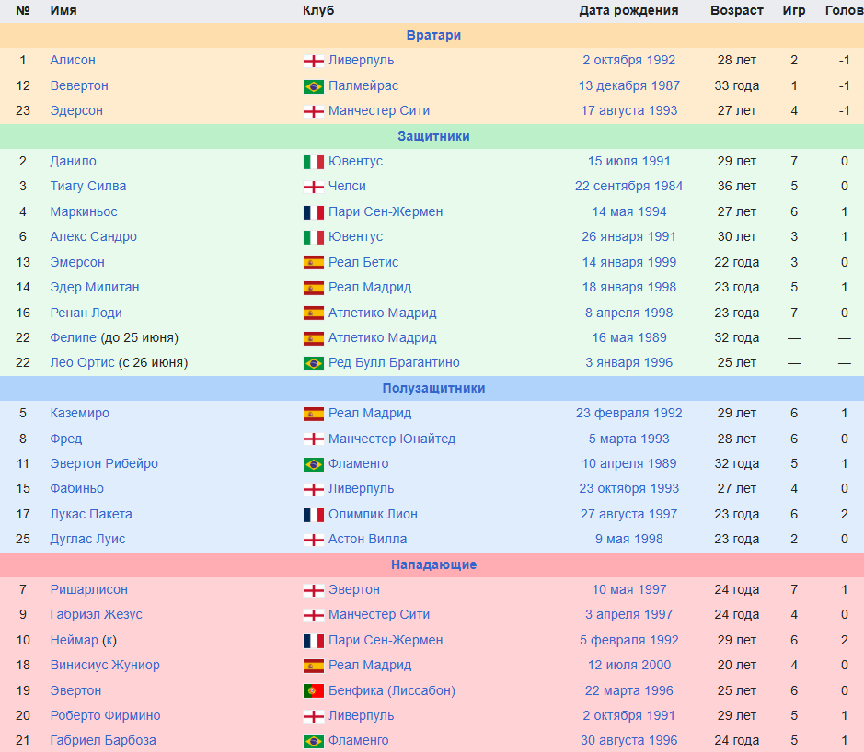Open player link Лукас Пакета

point(91,514)
